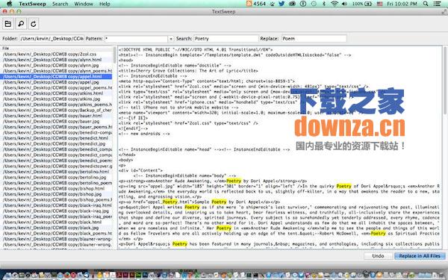Click the File column header
This screenshot has width=448, height=280.
56,49
